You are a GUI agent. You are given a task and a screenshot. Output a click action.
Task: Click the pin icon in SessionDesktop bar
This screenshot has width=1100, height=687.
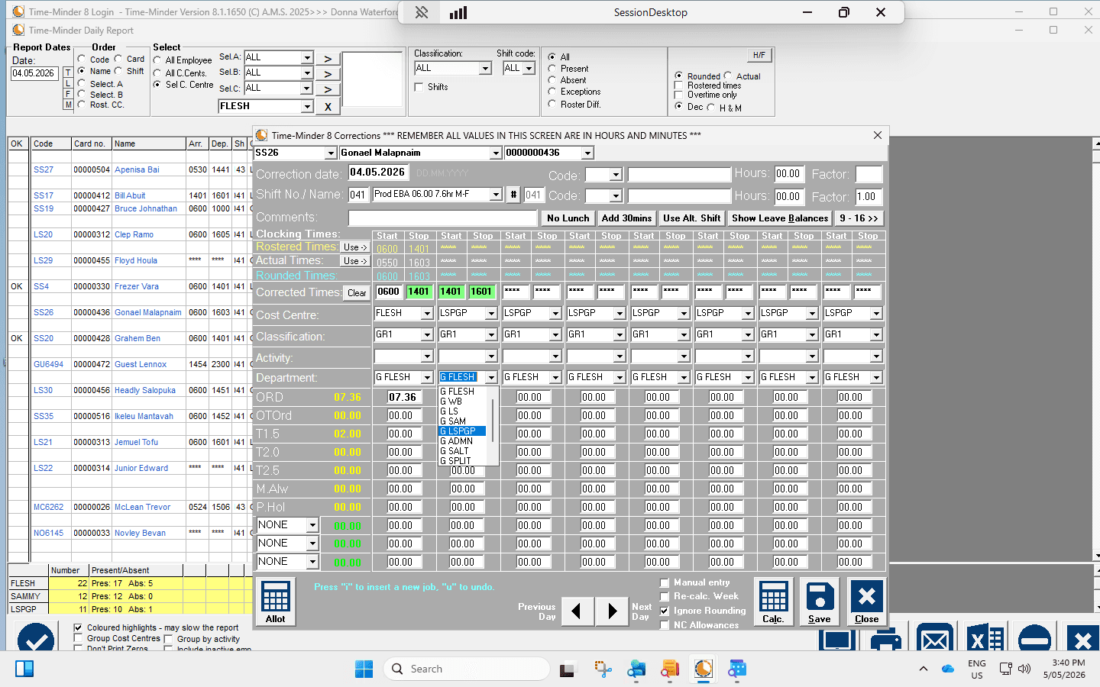[422, 13]
